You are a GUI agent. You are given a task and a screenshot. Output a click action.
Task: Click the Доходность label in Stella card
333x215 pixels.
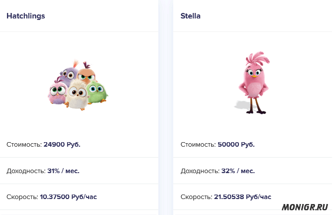[x=200, y=171]
